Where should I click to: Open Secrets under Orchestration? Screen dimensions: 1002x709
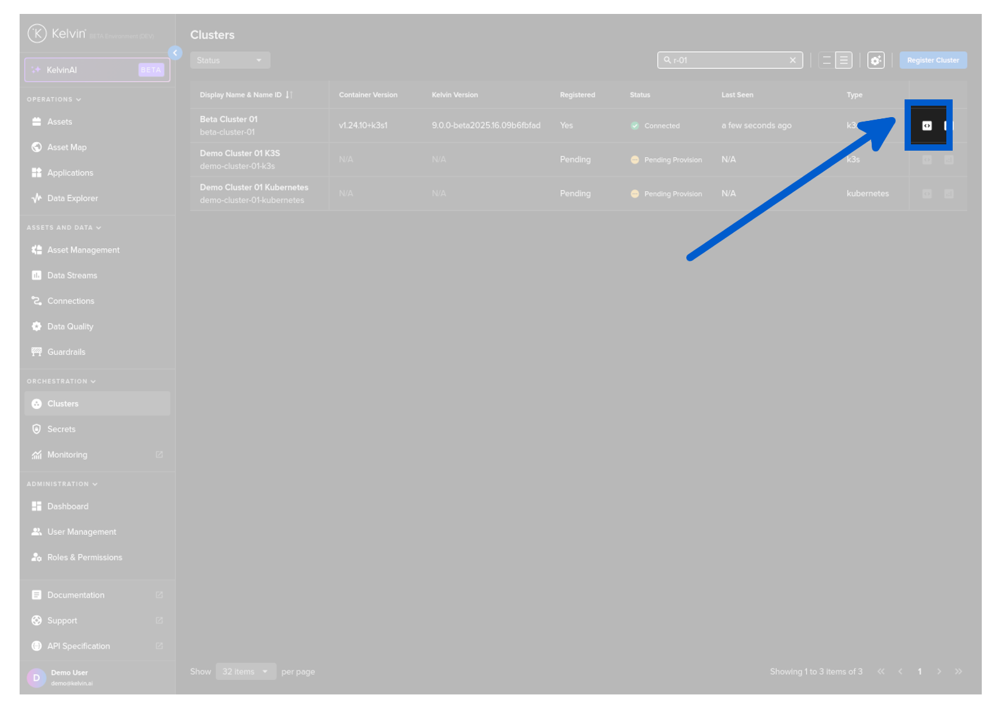pos(61,429)
